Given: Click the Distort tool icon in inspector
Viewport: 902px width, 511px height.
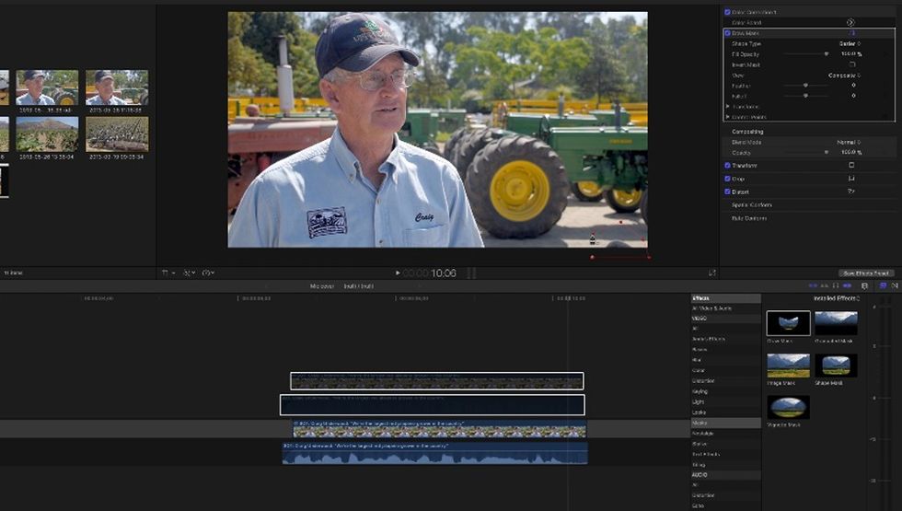Looking at the screenshot, I should [851, 192].
